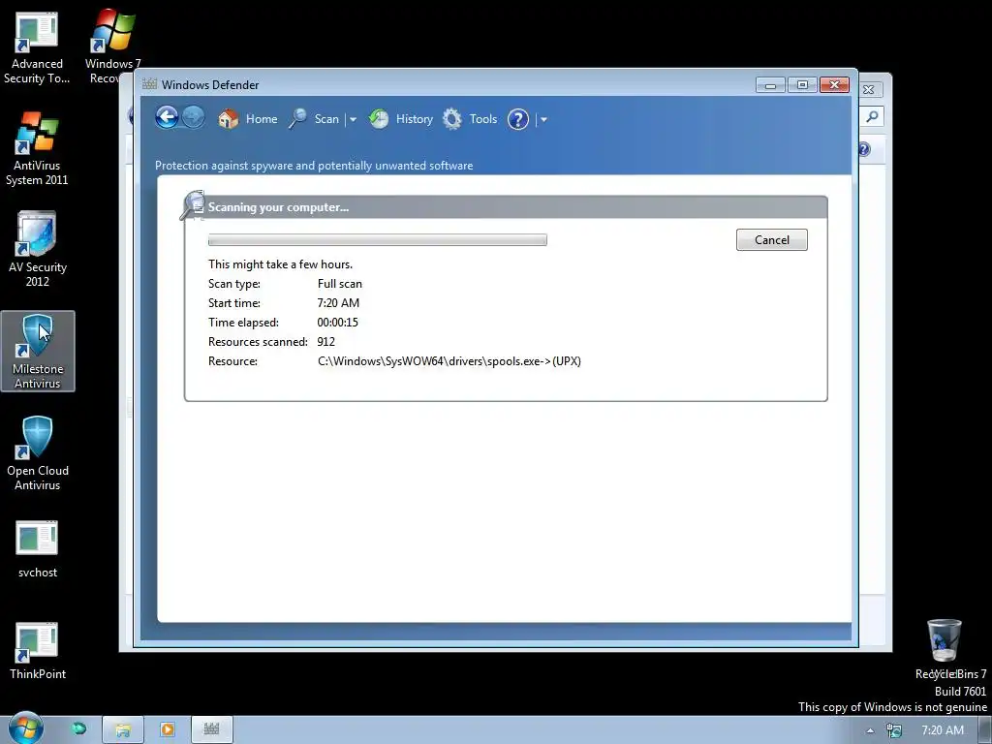The width and height of the screenshot is (992, 744).
Task: Launch AntiVirus System 2011 shortcut
Action: pos(37,149)
